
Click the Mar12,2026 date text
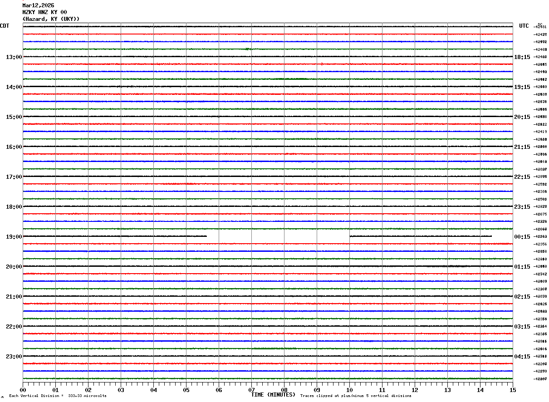[x=38, y=5]
